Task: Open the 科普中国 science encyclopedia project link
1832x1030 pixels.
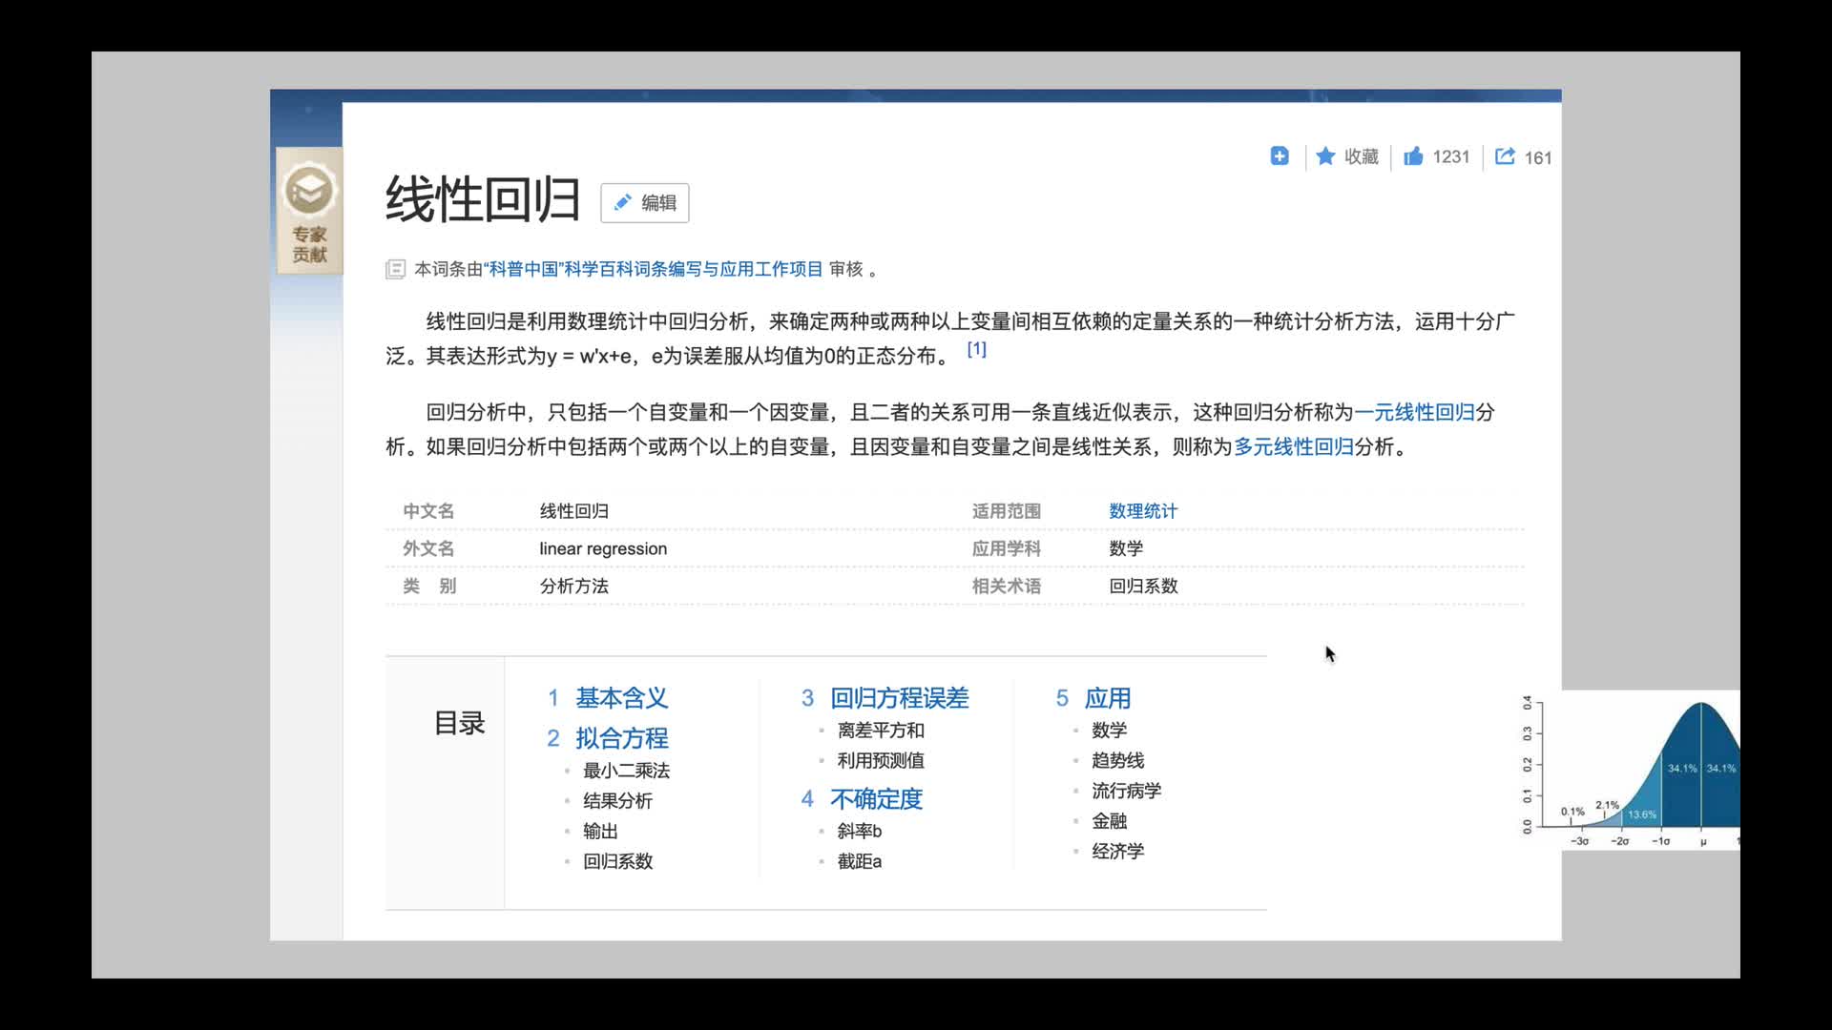Action: [654, 269]
